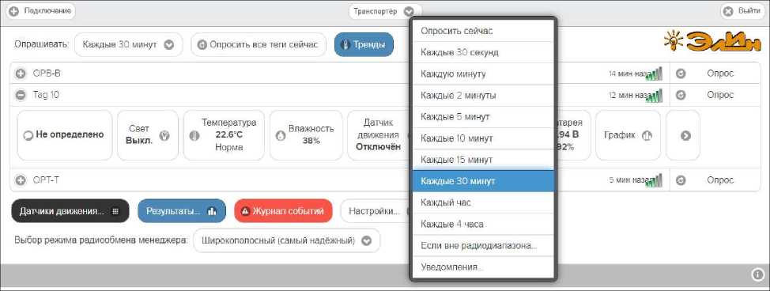The width and height of the screenshot is (770, 291).
Task: Open Датчики движения... button
Action: 70,211
